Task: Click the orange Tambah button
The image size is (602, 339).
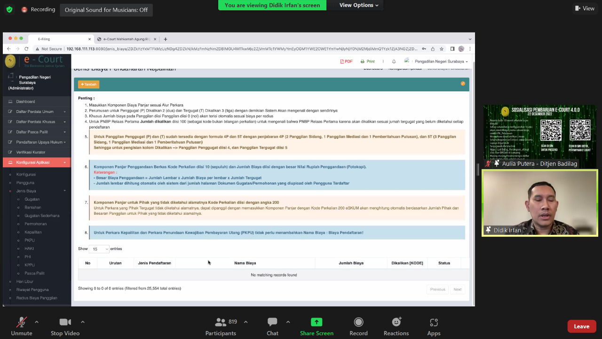Action: pos(88,84)
